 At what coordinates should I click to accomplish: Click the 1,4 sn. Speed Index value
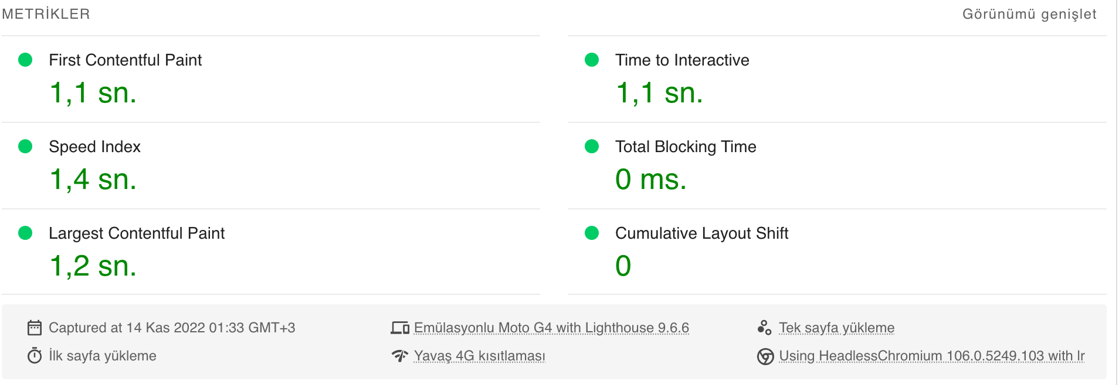(x=93, y=179)
